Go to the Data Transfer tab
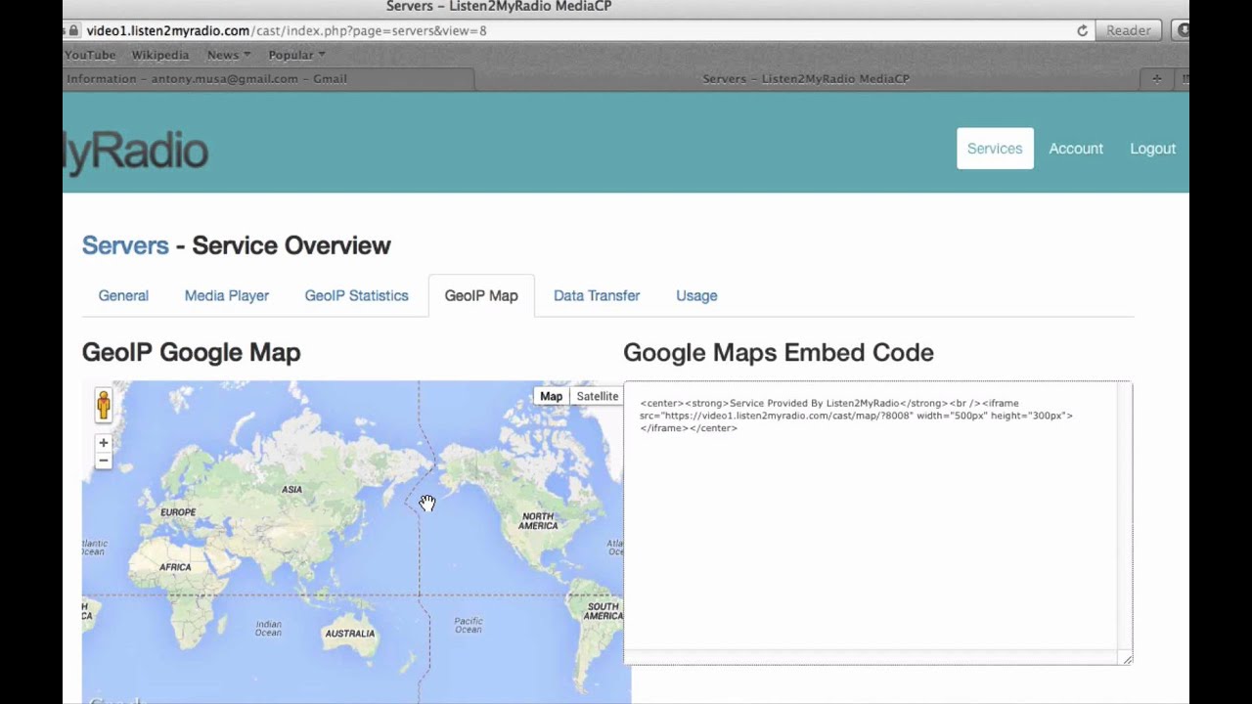 tap(597, 295)
